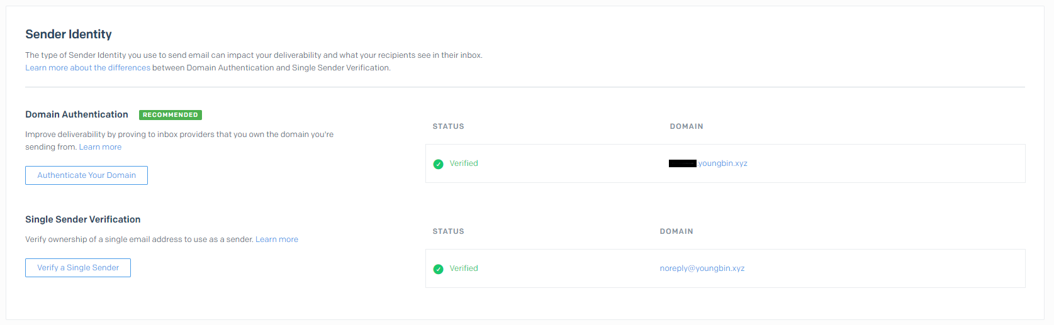Click the blacked-out subdomain redaction box

[682, 163]
